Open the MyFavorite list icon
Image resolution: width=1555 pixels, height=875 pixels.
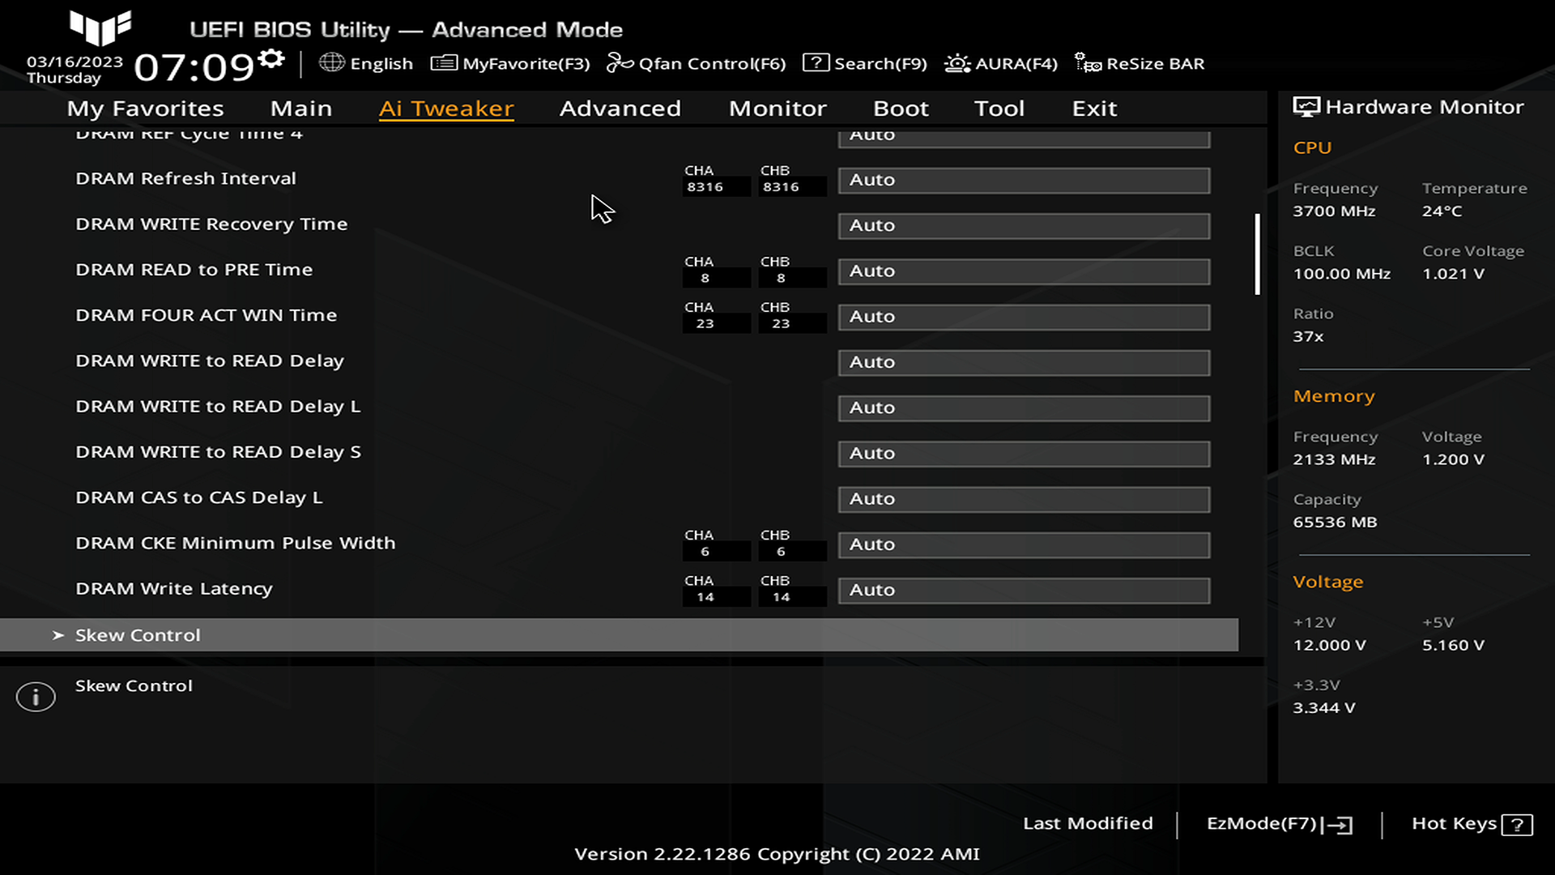pos(444,62)
